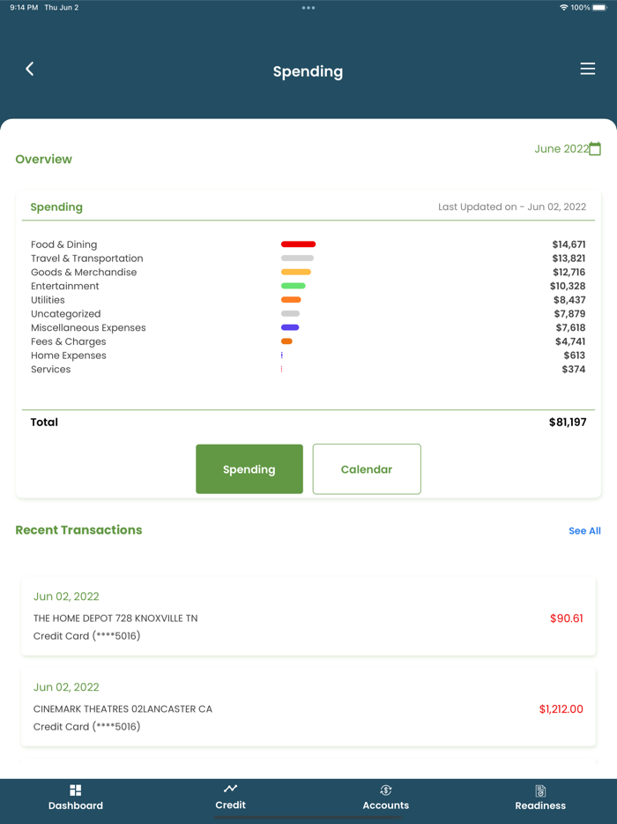Select the green Entertainment bar
The image size is (617, 824).
(x=293, y=286)
